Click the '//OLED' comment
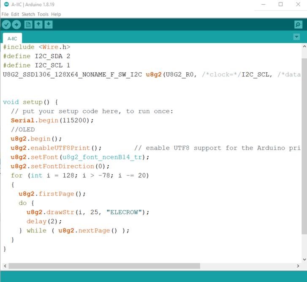Viewport: 307px width, 282px height. pos(23,129)
